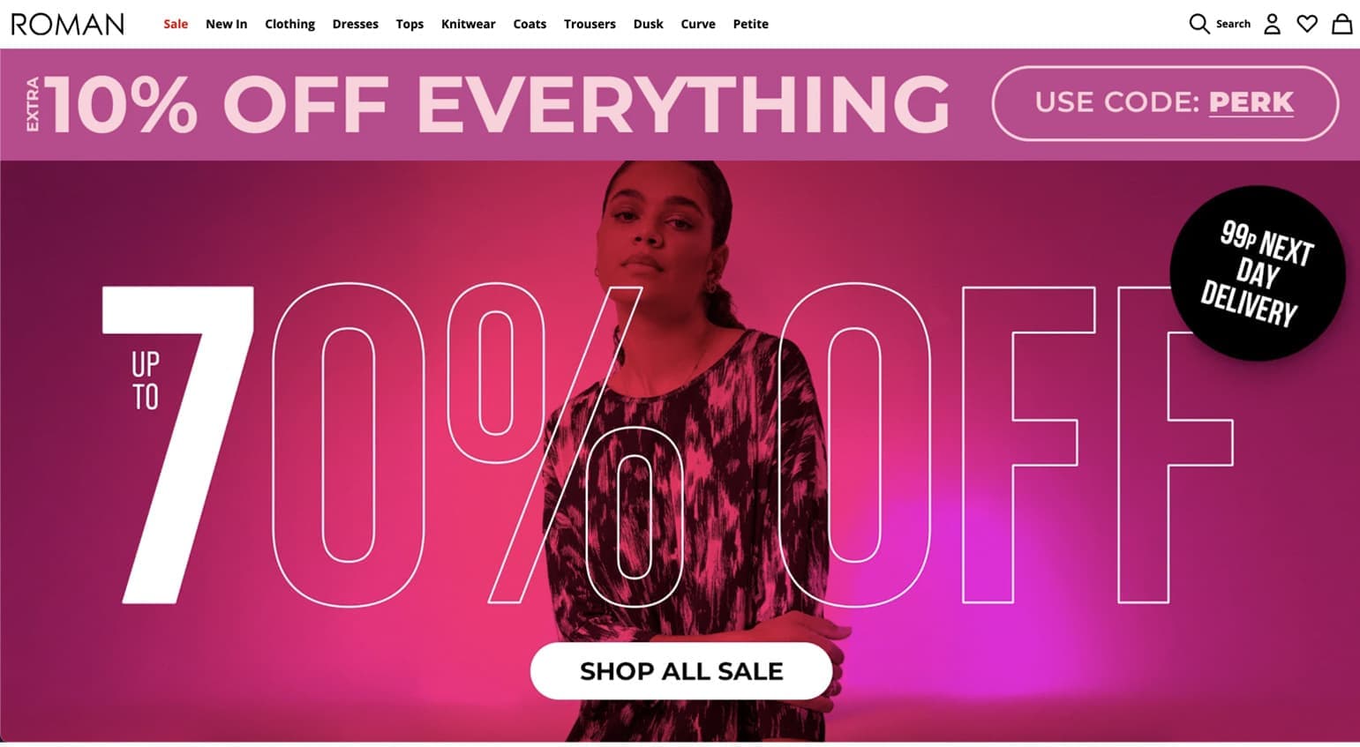Open the Curve range
The width and height of the screenshot is (1360, 747).
click(697, 24)
